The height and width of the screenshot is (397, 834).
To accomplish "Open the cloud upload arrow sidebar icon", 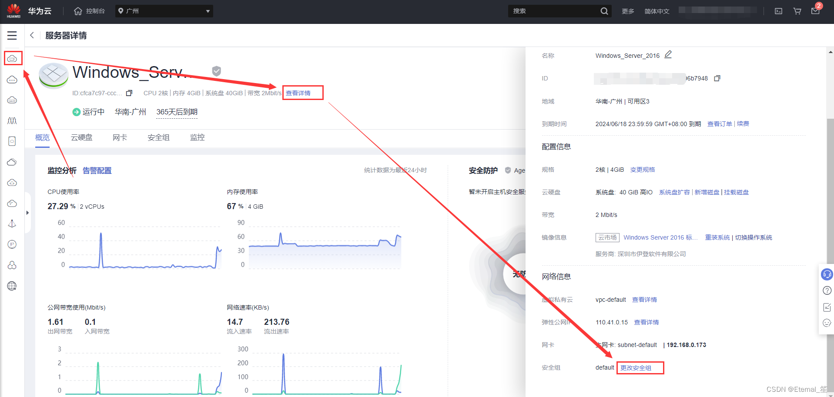I will 12,183.
